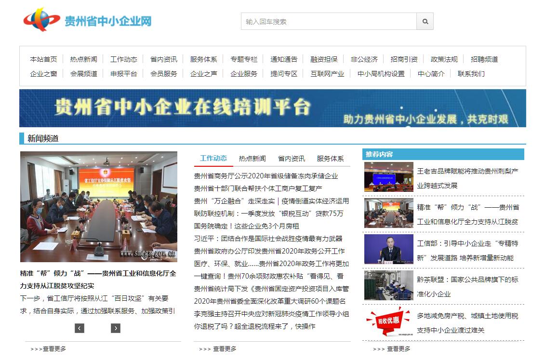The height and width of the screenshot is (361, 545).
Task: Open the 税收优惠 tax benefit thumbnail
Action: click(x=388, y=321)
